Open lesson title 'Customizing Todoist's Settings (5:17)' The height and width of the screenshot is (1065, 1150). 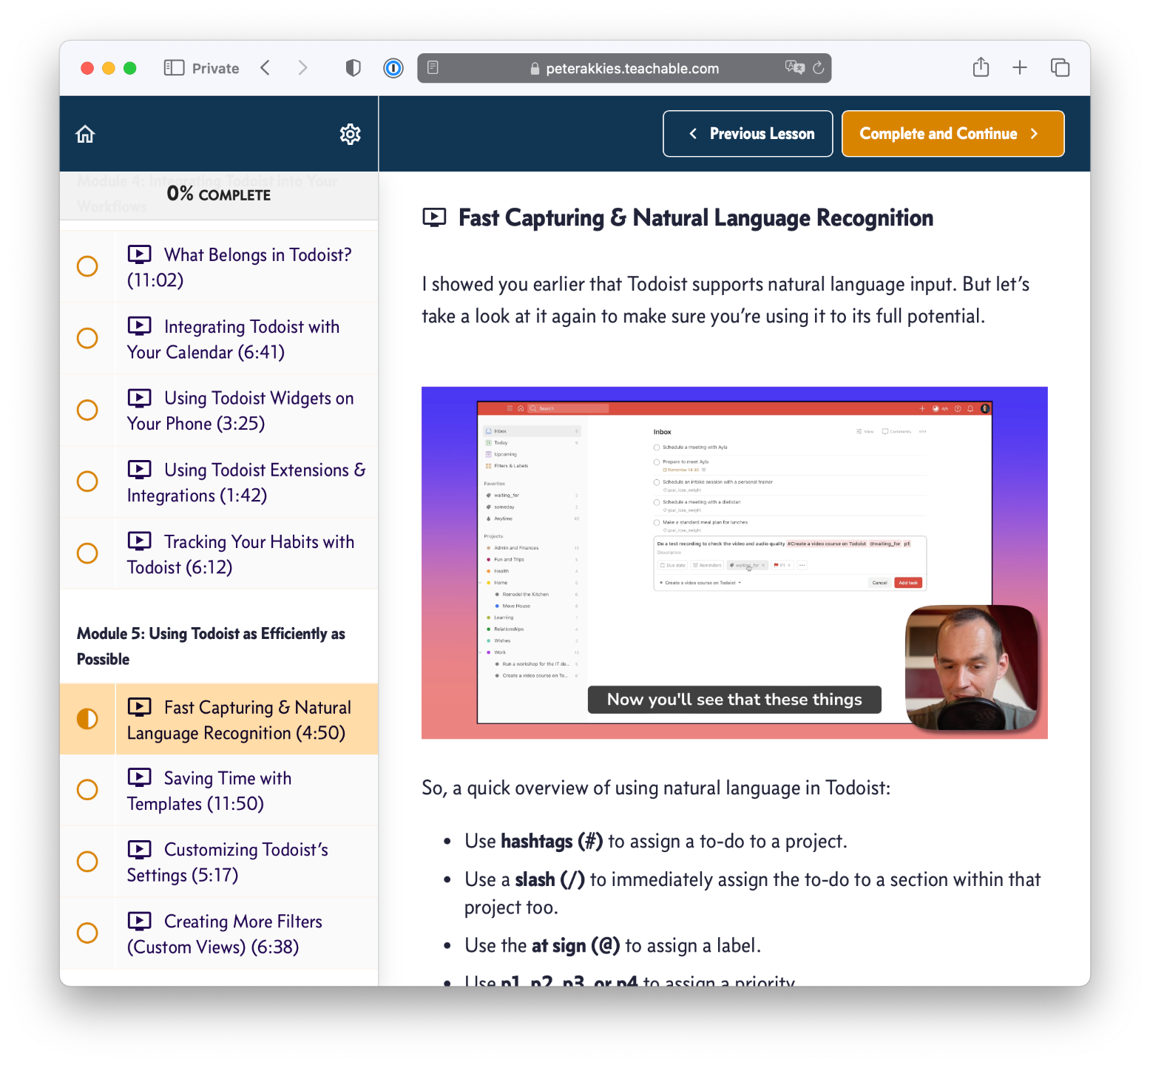[x=228, y=862]
